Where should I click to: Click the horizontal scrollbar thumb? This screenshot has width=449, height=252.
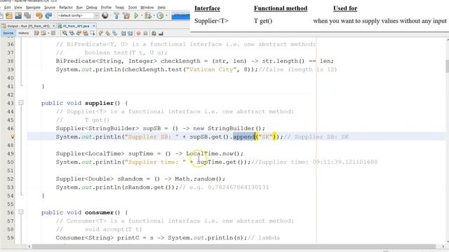pos(234,246)
